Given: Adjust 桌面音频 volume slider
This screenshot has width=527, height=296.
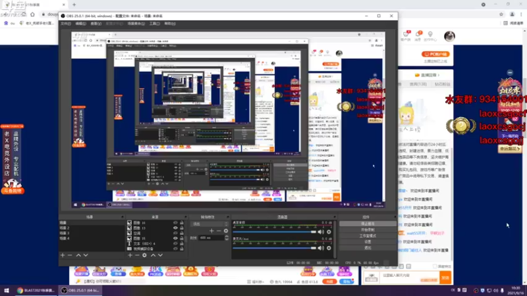Looking at the screenshot, I should pyautogui.click(x=275, y=232).
